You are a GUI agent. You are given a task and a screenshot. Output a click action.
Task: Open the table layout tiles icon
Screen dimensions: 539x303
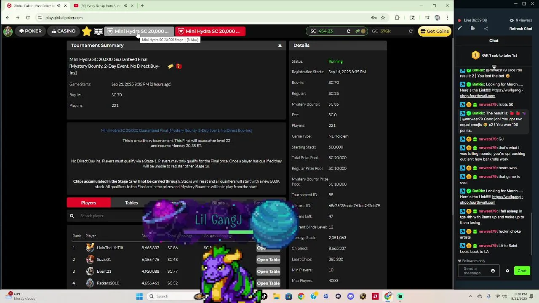(x=99, y=31)
